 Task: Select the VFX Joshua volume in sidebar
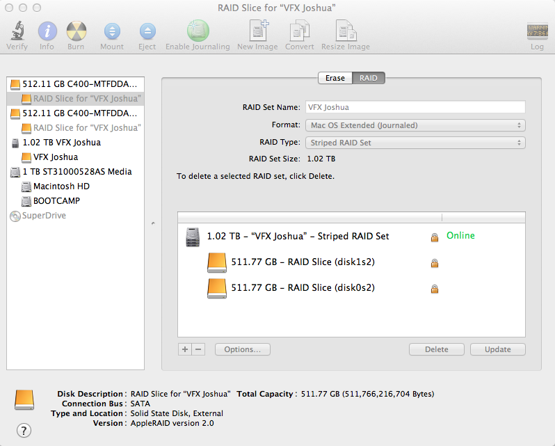point(75,157)
